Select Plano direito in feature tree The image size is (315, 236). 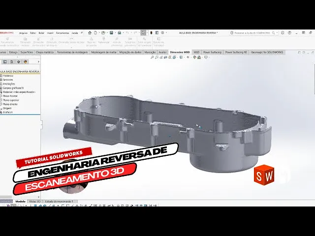[9, 104]
